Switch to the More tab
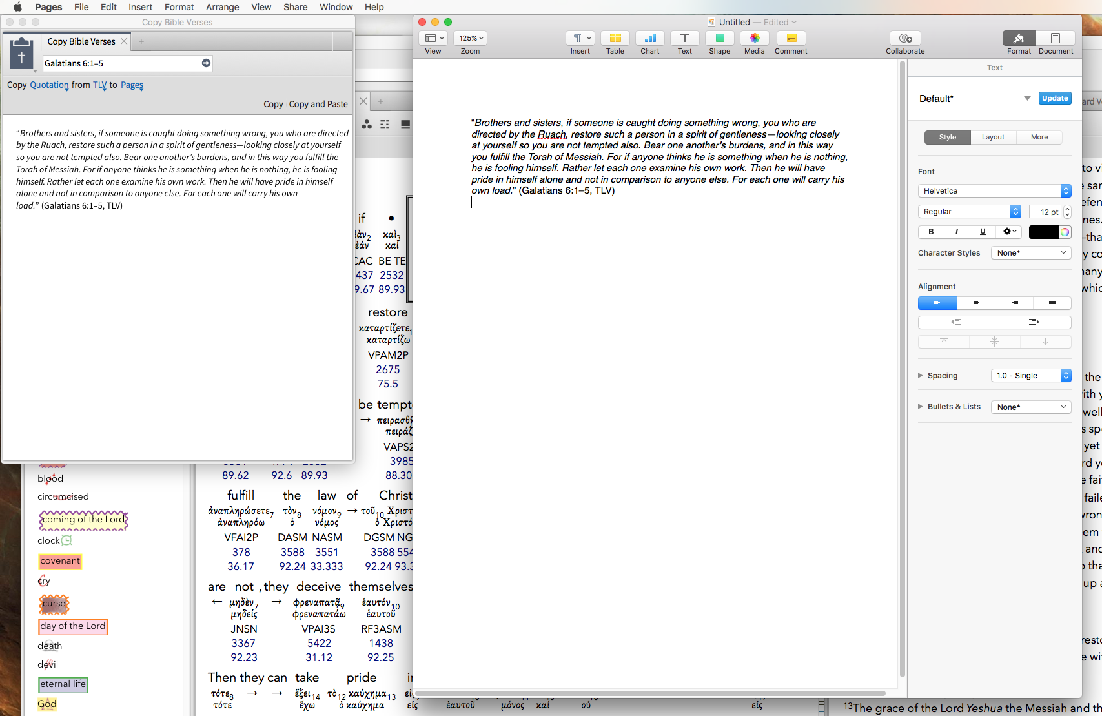This screenshot has width=1102, height=716. pos(1039,138)
